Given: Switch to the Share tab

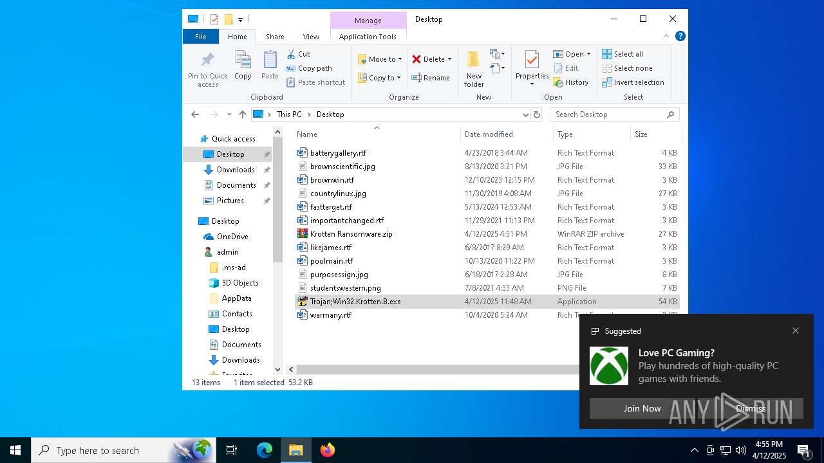Looking at the screenshot, I should tap(275, 37).
